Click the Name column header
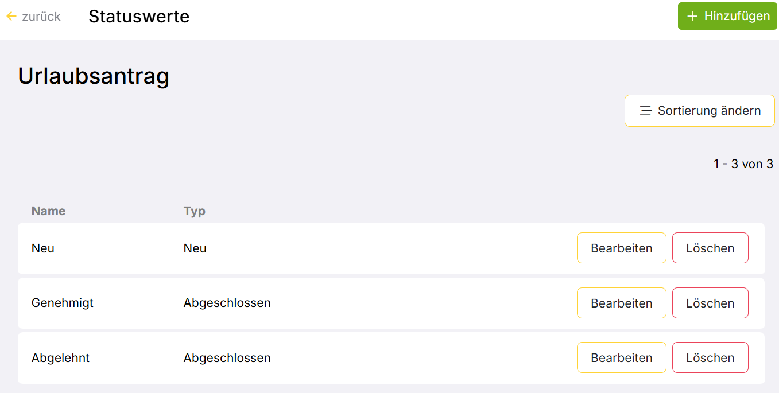779x393 pixels. (x=48, y=211)
